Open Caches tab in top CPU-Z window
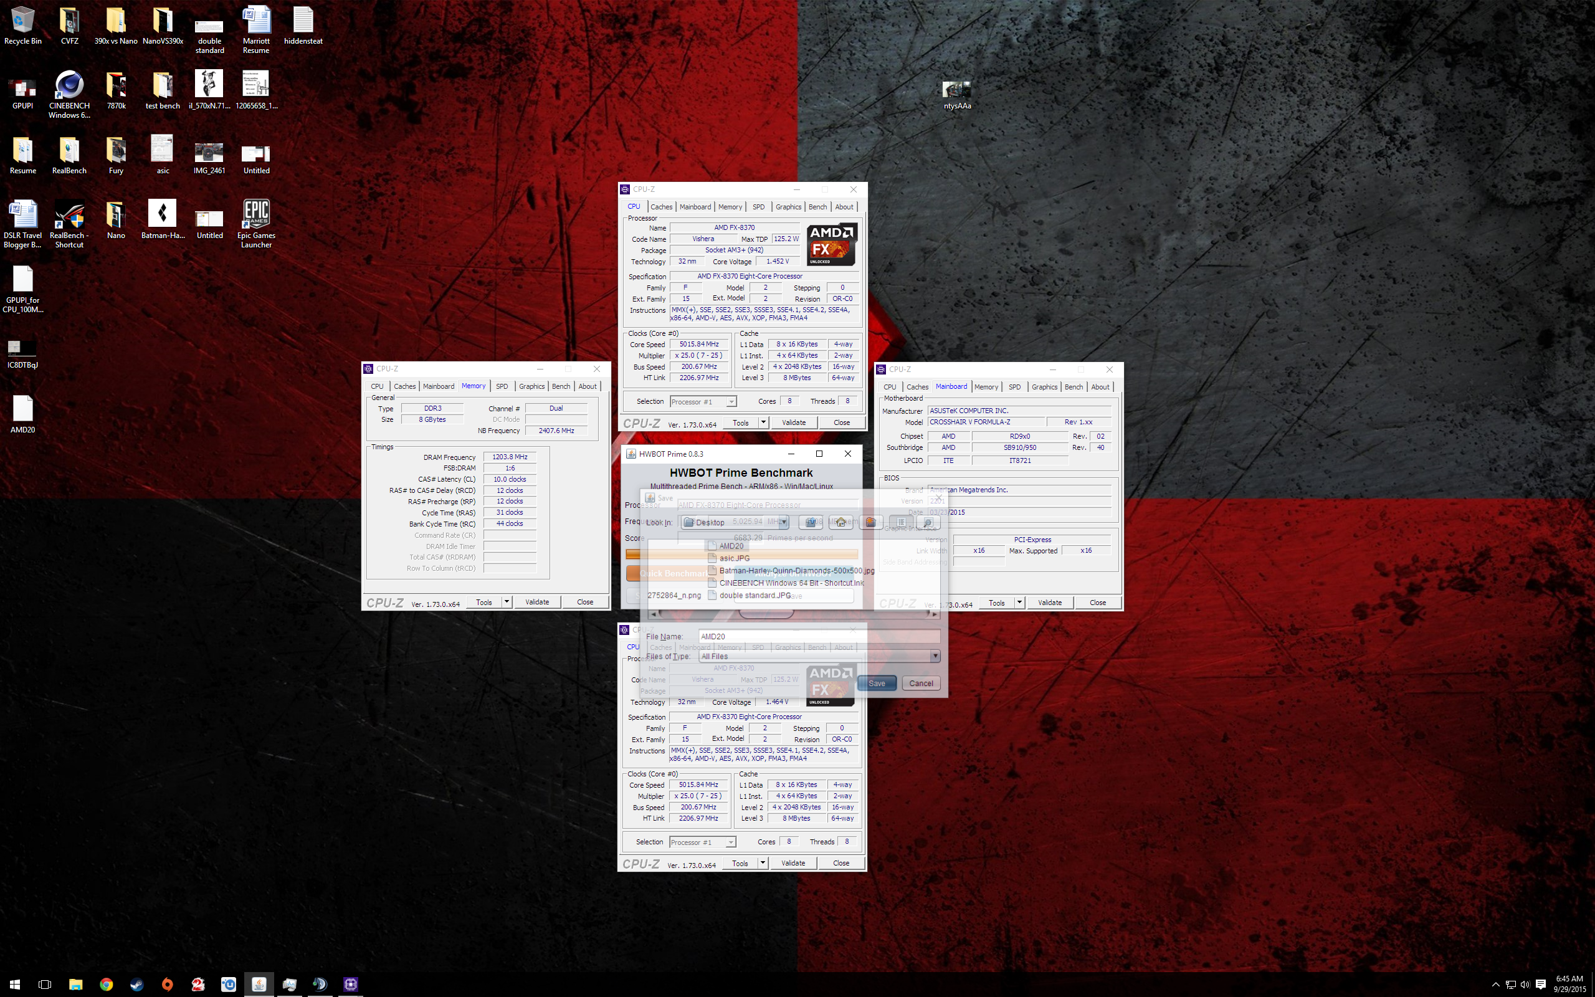1595x997 pixels. pos(661,207)
